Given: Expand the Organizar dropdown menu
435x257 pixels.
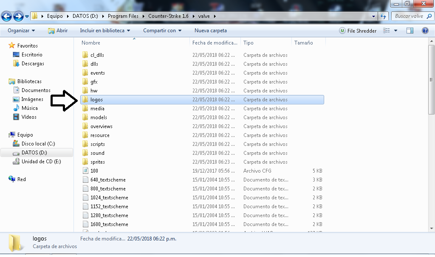Looking at the screenshot, I should point(21,31).
